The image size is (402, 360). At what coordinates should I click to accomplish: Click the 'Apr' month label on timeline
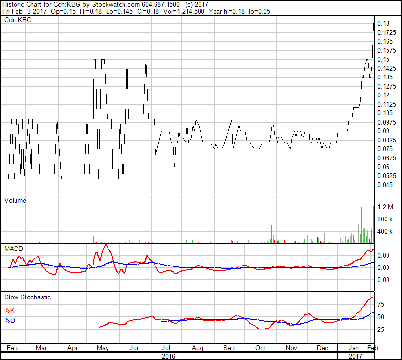tap(72, 348)
